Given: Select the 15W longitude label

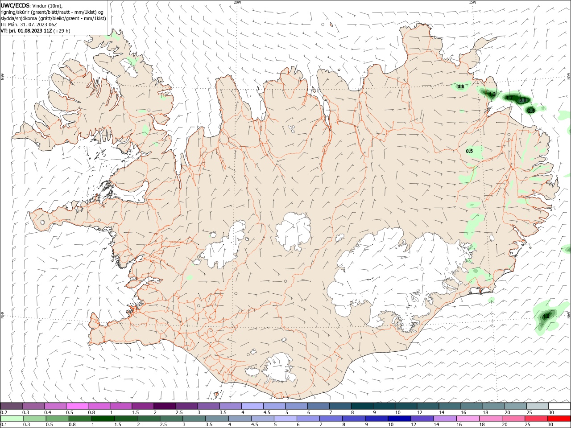Looking at the screenshot, I should click(472, 2).
